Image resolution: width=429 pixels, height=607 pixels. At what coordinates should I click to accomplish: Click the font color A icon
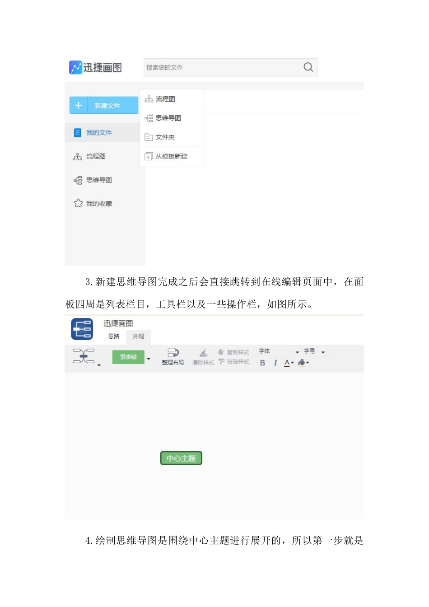tap(287, 363)
